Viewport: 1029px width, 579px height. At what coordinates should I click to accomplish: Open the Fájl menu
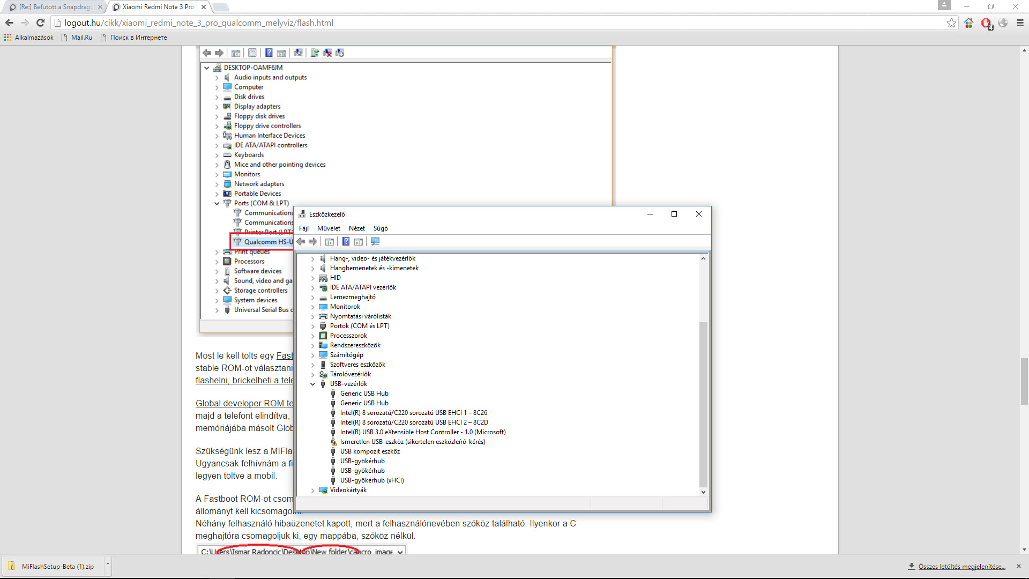(304, 228)
